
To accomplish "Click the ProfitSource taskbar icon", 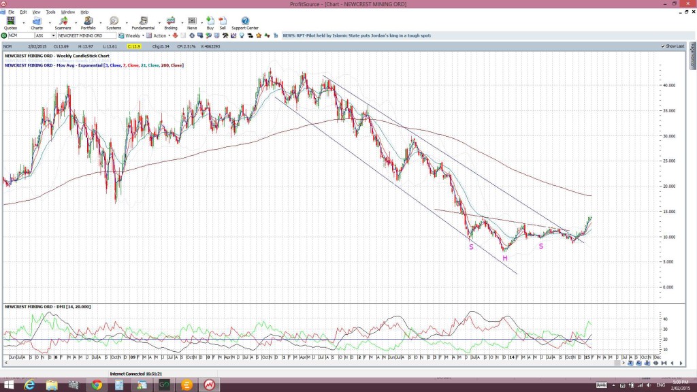I will pos(209,385).
